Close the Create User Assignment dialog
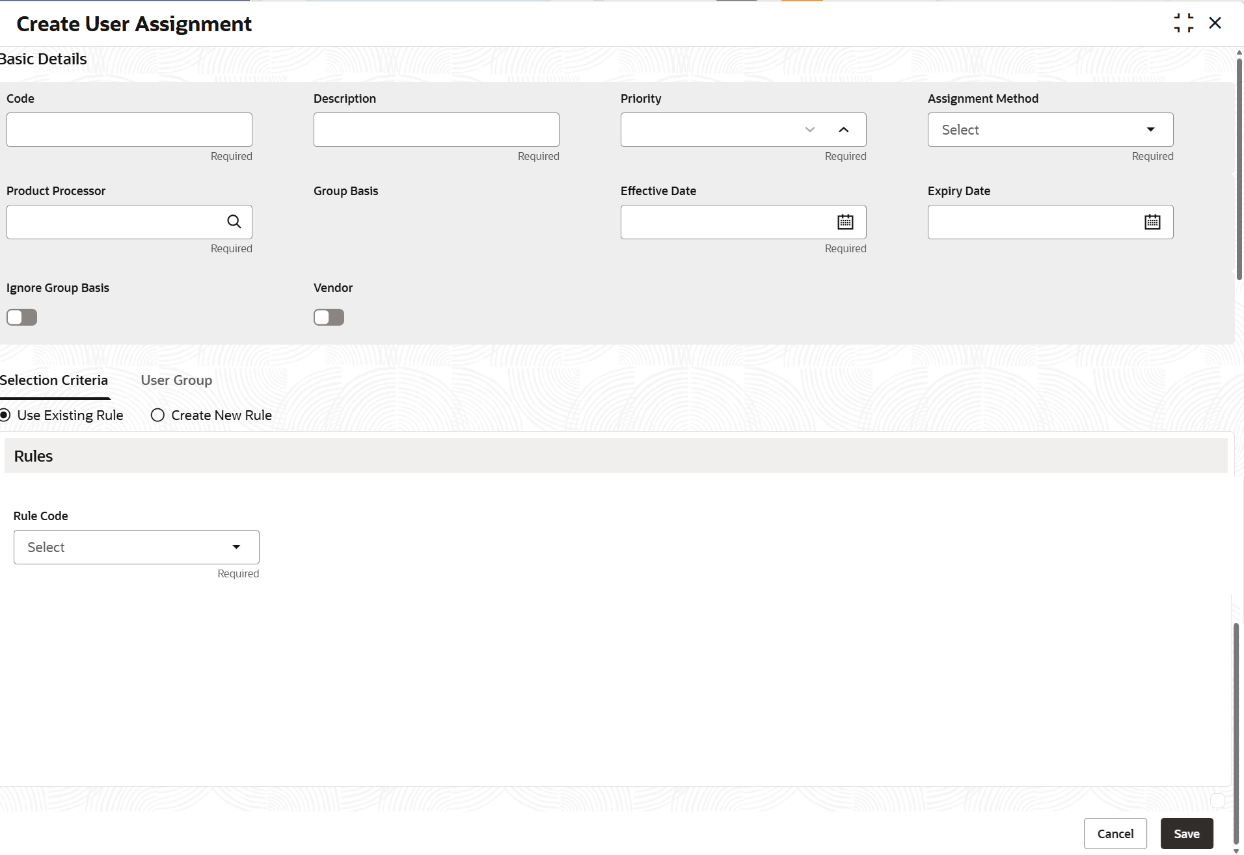The width and height of the screenshot is (1244, 855). tap(1215, 23)
